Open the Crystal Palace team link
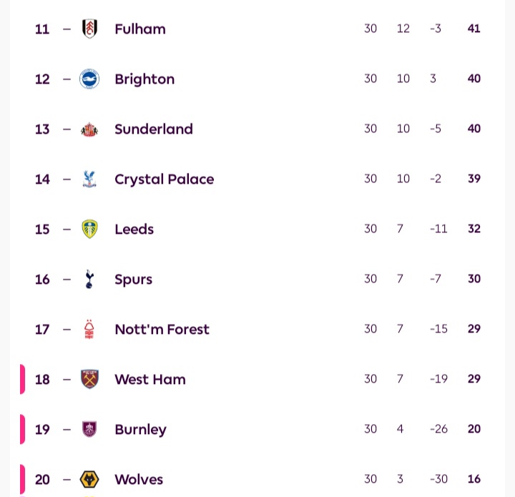This screenshot has width=515, height=497. click(x=165, y=179)
